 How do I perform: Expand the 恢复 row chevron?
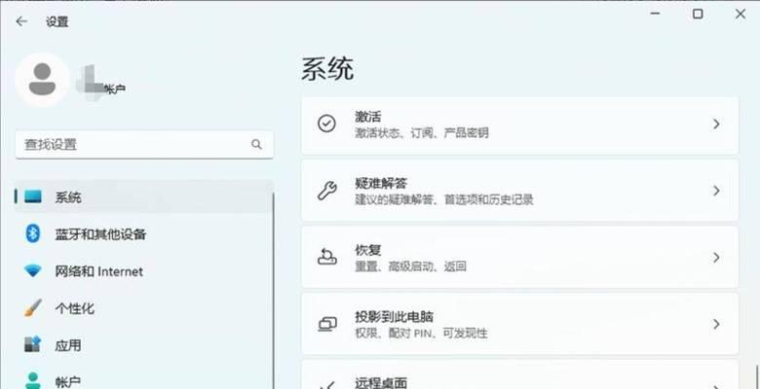716,258
